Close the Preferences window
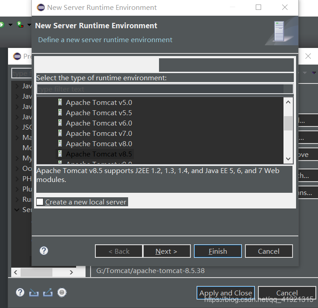Viewport: 318px width, 308px height. pyautogui.click(x=308, y=56)
